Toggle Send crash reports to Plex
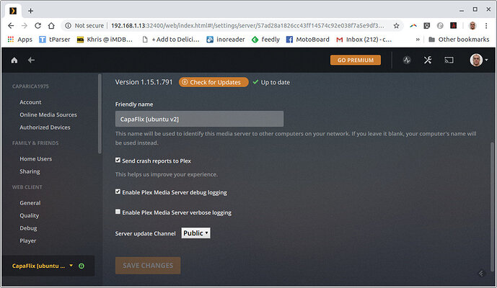497x288 pixels. (x=118, y=160)
